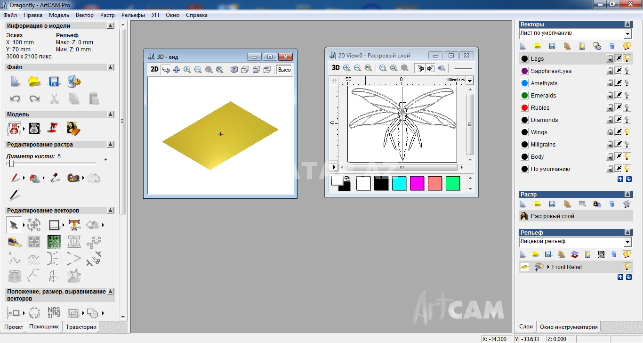The width and height of the screenshot is (643, 343).
Task: Switch to 2D using the 2D button in 3D window
Action: coord(154,70)
